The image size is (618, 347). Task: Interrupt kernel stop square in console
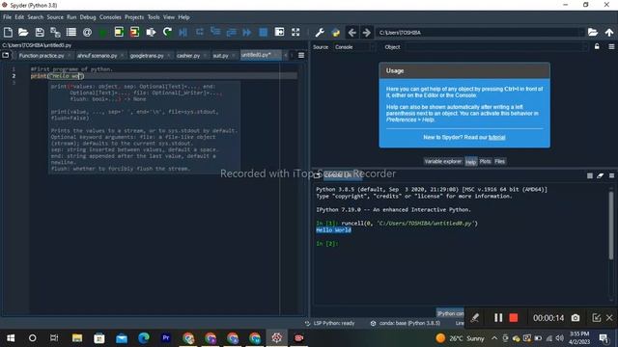tap(590, 175)
